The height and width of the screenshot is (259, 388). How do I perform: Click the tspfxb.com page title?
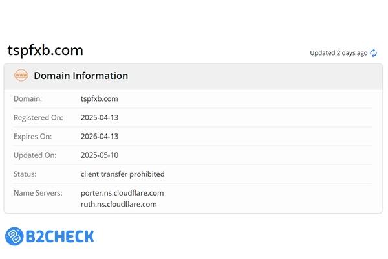pyautogui.click(x=45, y=51)
